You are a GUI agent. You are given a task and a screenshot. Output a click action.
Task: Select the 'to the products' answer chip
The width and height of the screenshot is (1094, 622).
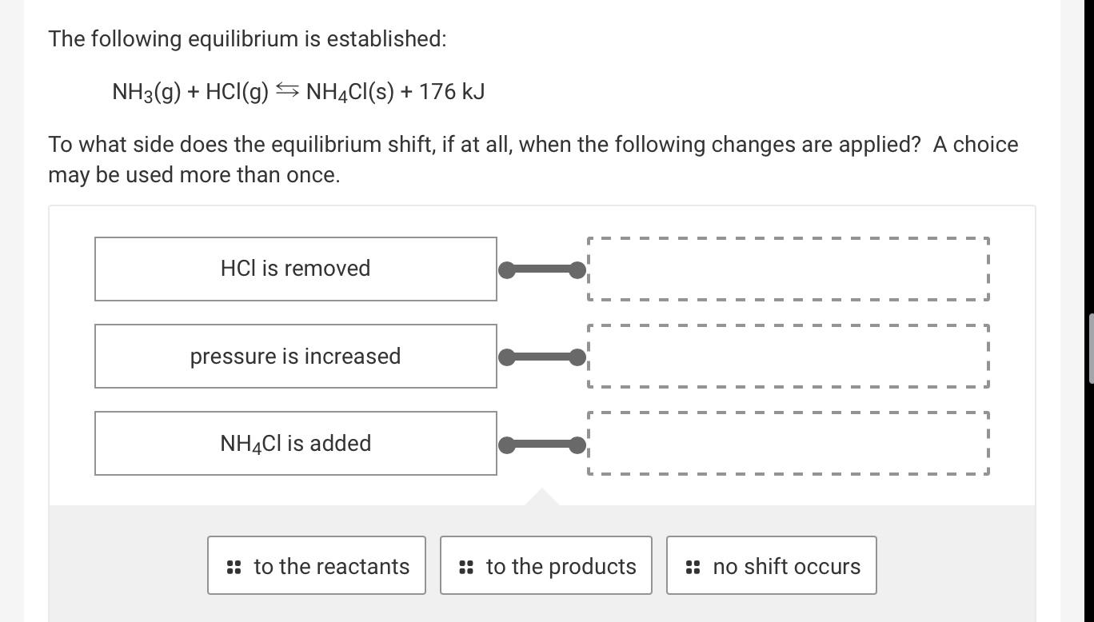pos(546,566)
